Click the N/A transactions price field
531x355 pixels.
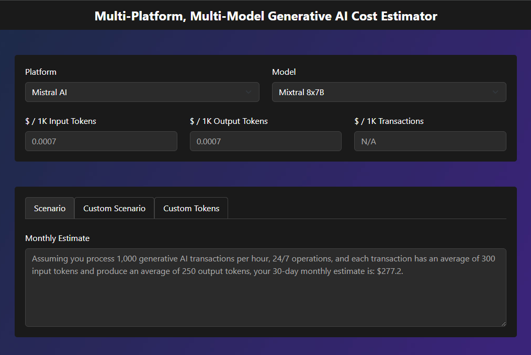coord(430,141)
